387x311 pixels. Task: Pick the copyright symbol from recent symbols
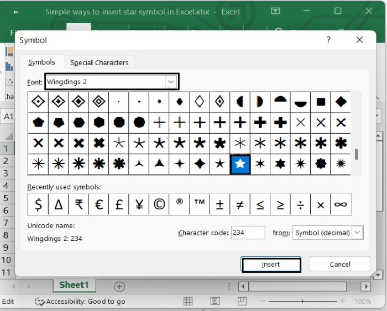(x=159, y=204)
